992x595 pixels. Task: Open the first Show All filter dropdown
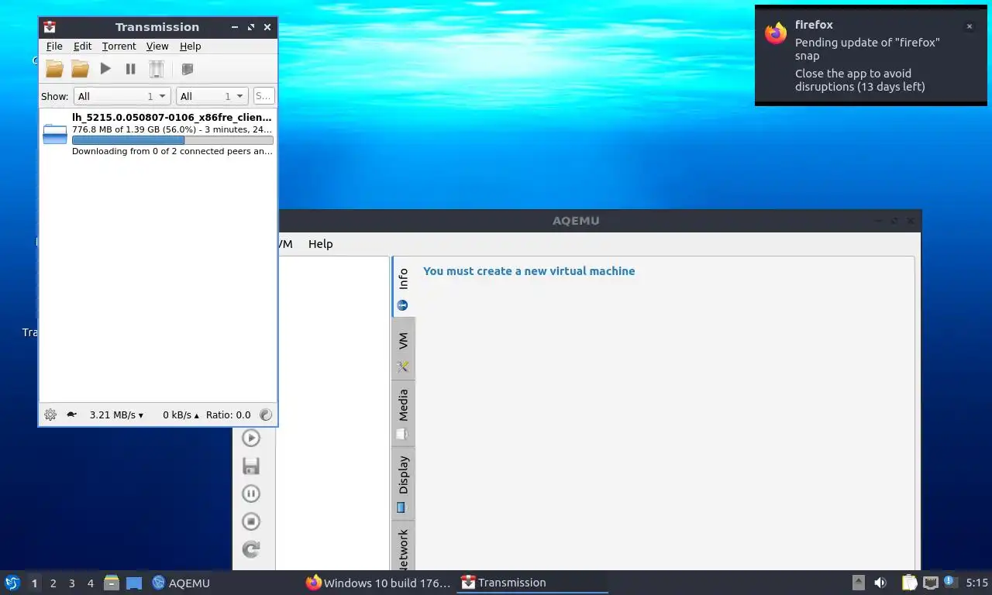(x=122, y=96)
